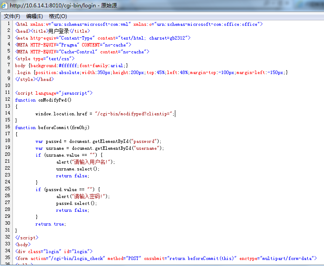Screen dimensions: 324x266
Task: Click line number 21 in the gutter
Action: point(8,161)
